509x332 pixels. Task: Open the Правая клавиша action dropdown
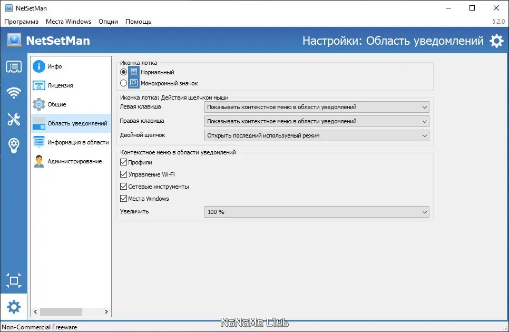pos(317,121)
